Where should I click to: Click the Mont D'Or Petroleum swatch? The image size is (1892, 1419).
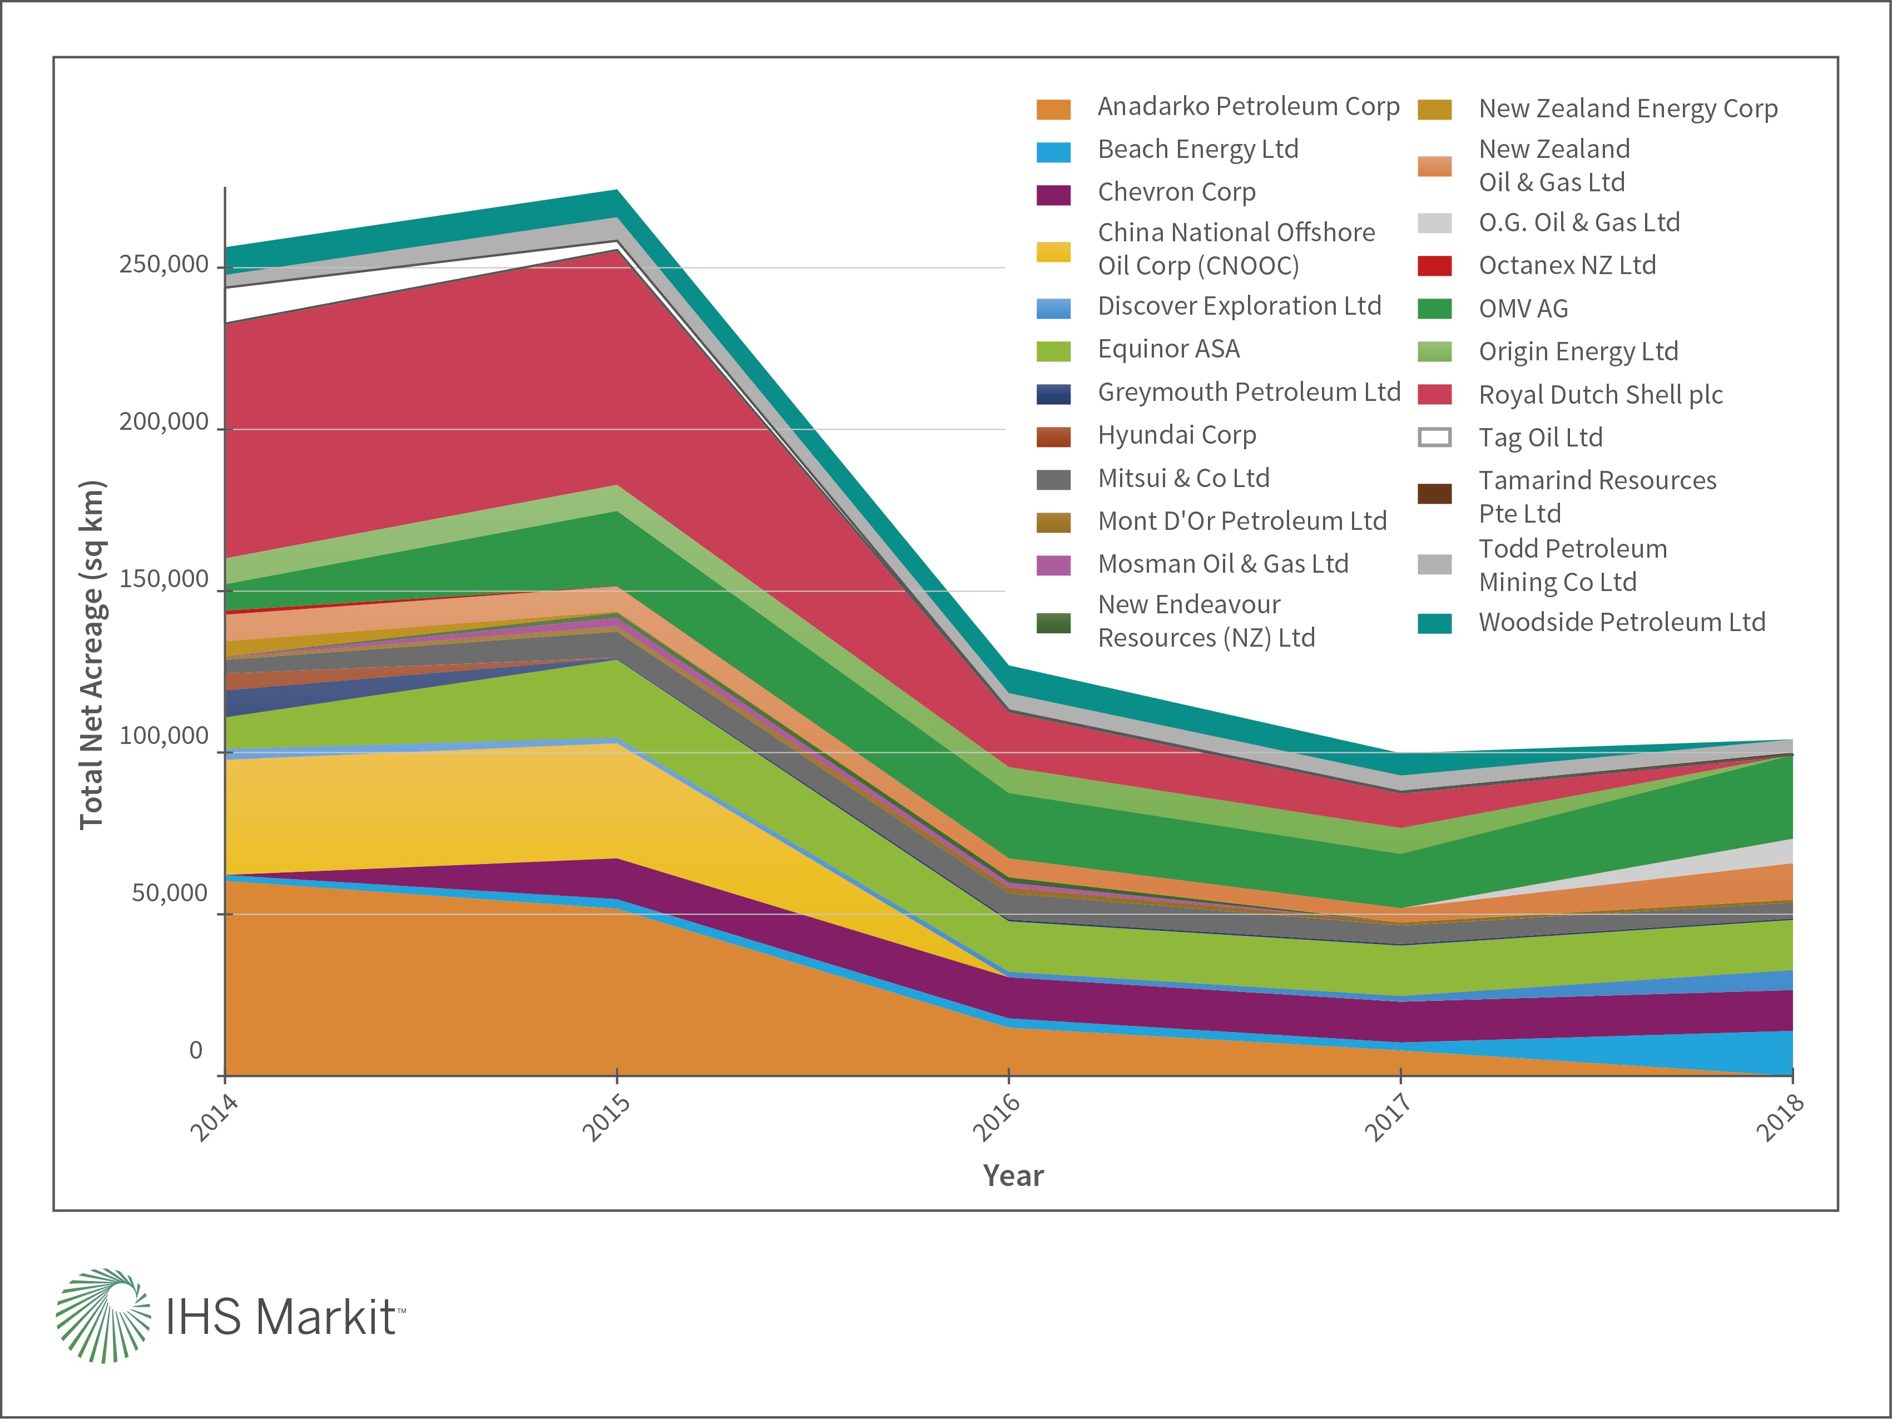[1053, 523]
